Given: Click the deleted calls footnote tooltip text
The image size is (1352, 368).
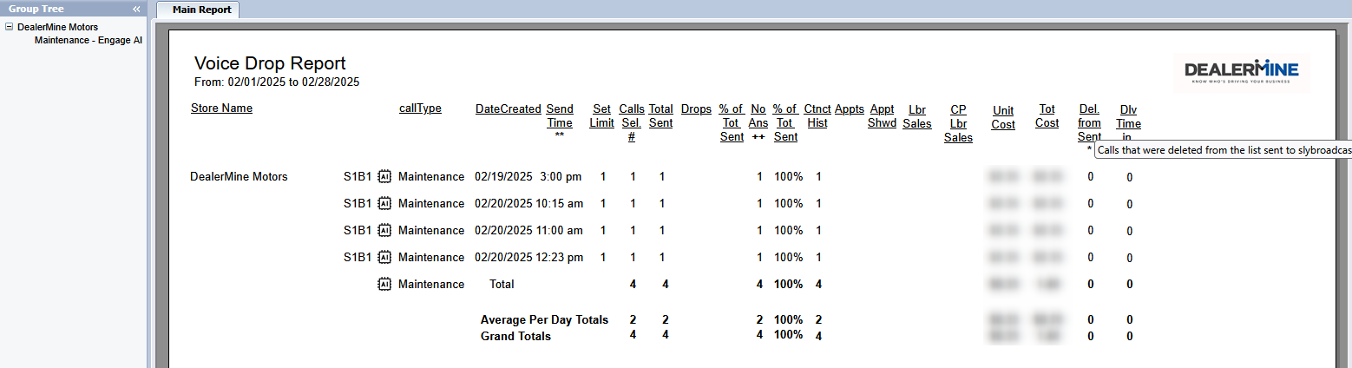Looking at the screenshot, I should [x=1223, y=150].
